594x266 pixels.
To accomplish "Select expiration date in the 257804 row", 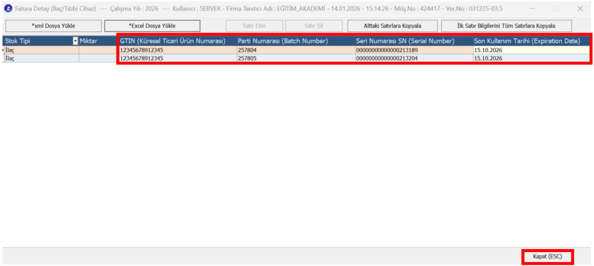I will coord(531,50).
